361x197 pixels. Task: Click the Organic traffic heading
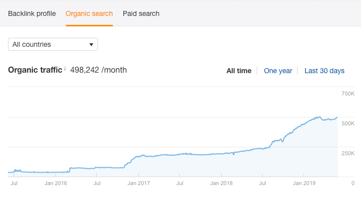coord(35,70)
